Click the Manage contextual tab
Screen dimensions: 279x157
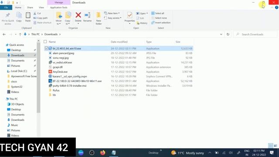[x=59, y=3]
